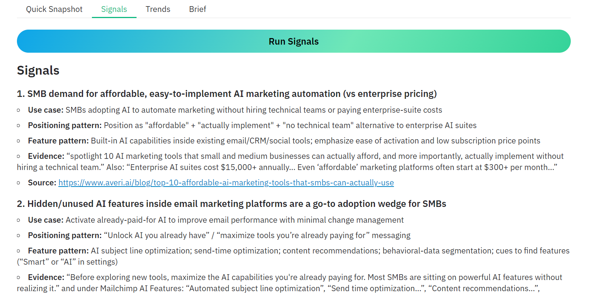Click the Use case label about already-paid-for AI

[45, 220]
